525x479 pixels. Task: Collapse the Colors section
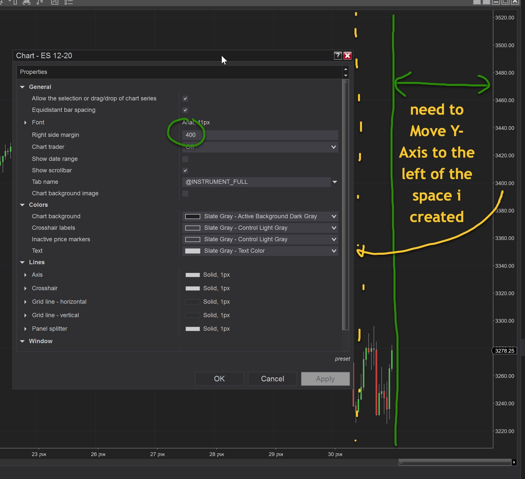point(22,205)
